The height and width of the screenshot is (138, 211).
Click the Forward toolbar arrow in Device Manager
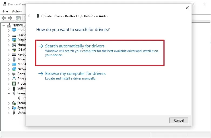pos(10,18)
